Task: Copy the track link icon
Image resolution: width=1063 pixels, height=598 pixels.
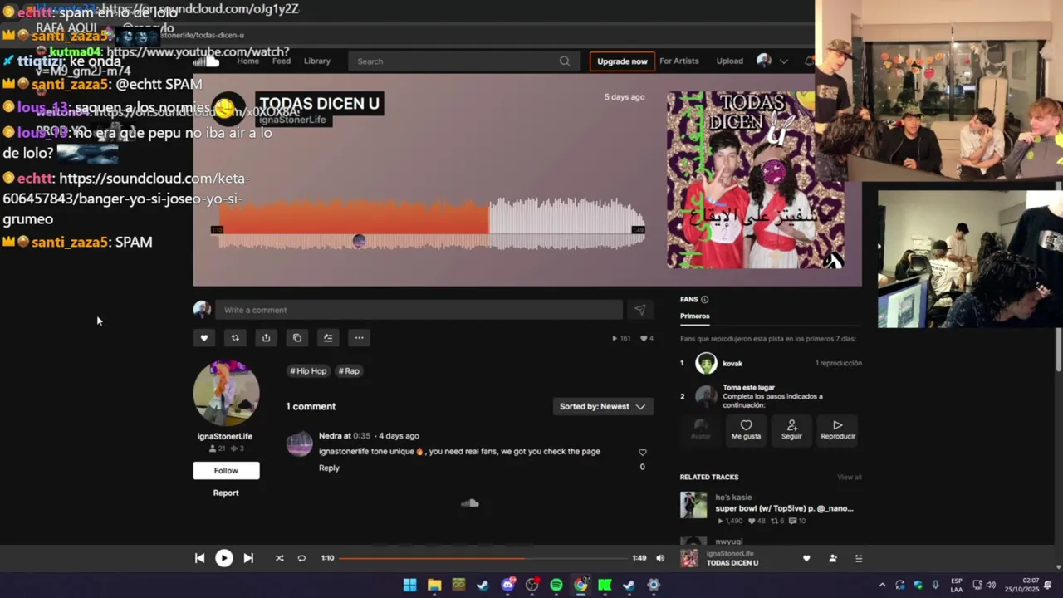Action: [297, 338]
